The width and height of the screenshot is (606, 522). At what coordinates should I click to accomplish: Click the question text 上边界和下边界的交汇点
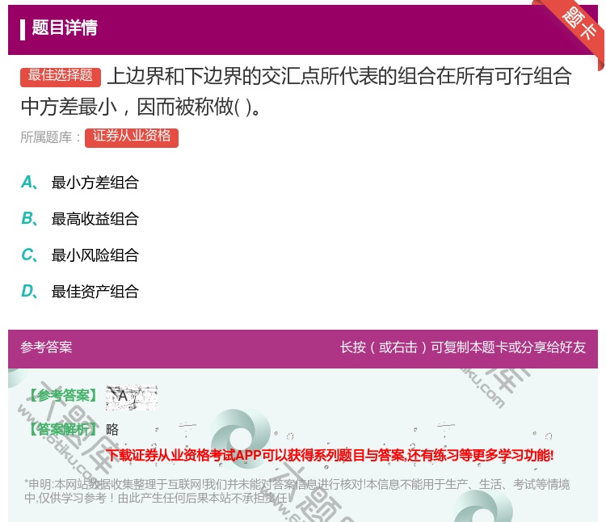click(x=296, y=91)
